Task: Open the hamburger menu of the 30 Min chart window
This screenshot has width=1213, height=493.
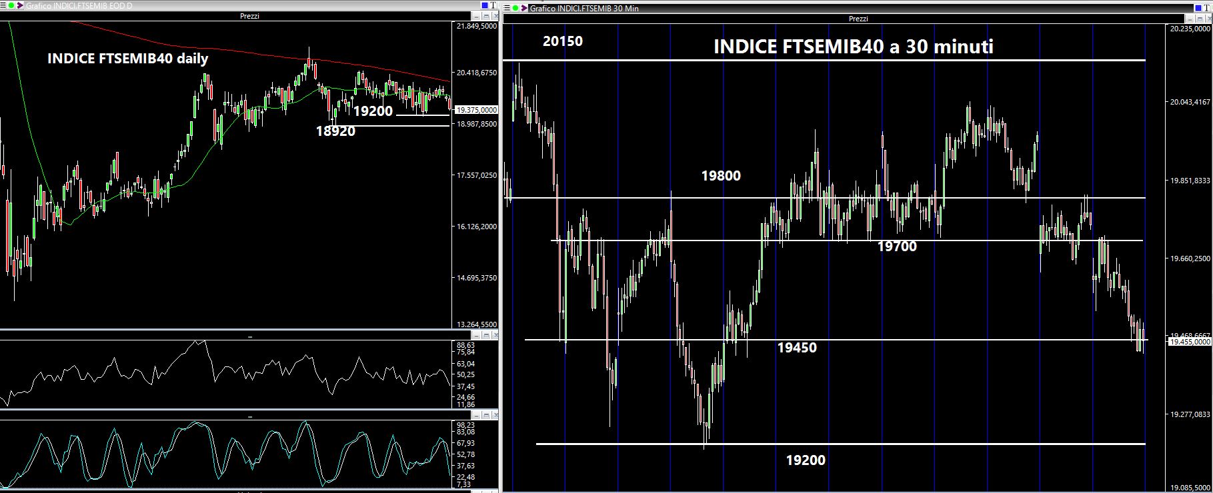Action: [x=507, y=8]
